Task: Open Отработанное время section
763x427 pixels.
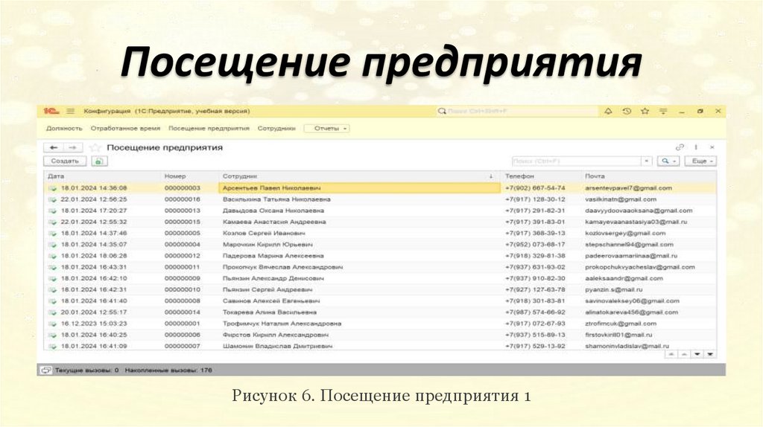Action: (125, 129)
